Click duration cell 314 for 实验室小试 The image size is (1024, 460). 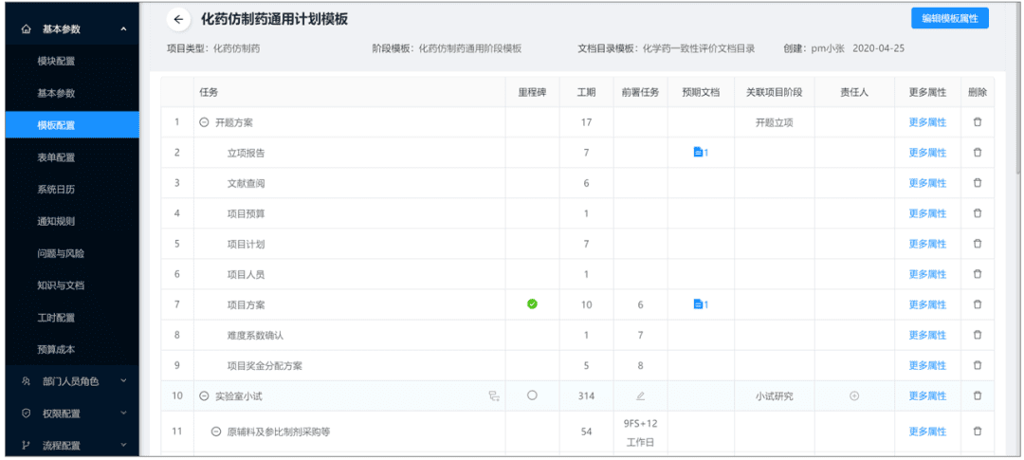click(x=587, y=396)
